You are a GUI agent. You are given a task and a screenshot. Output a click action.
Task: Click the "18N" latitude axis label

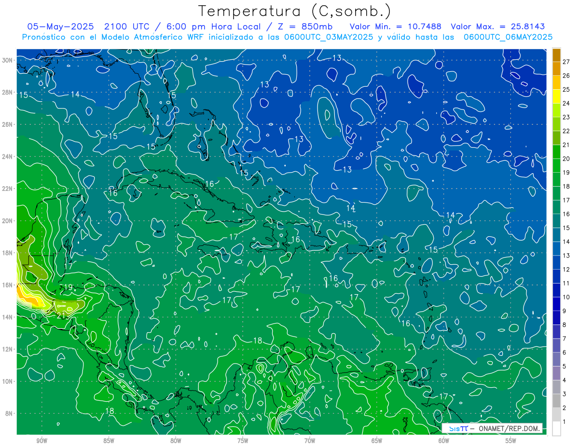(x=8, y=253)
